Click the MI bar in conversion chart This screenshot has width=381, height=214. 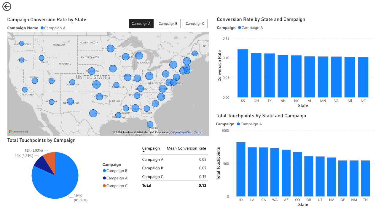click(350, 77)
